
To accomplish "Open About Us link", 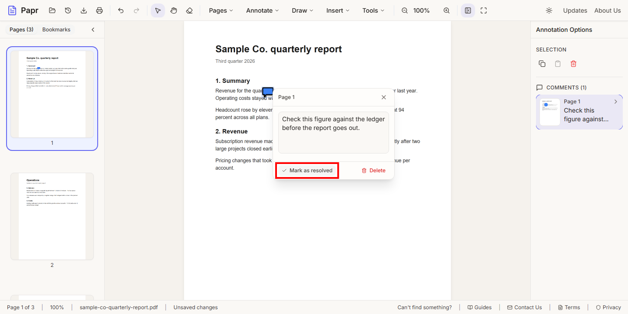I will pyautogui.click(x=608, y=10).
